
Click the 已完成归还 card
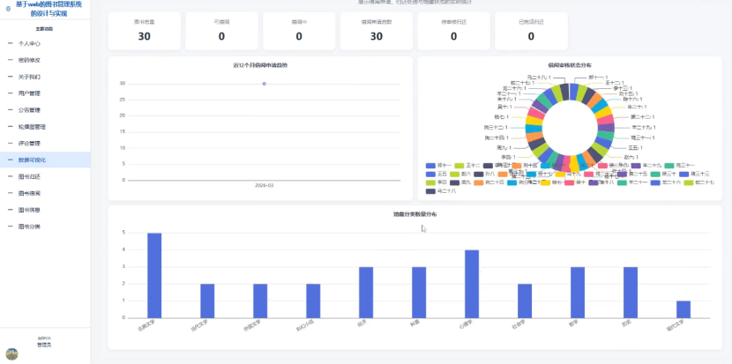pos(531,31)
